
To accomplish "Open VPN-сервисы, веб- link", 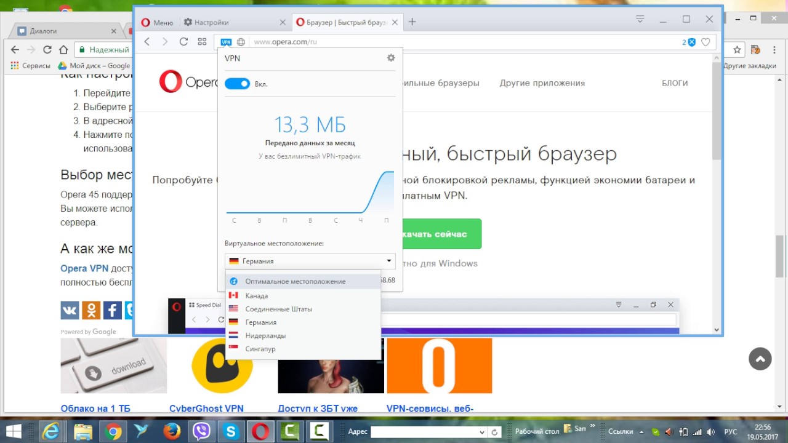I will (430, 409).
